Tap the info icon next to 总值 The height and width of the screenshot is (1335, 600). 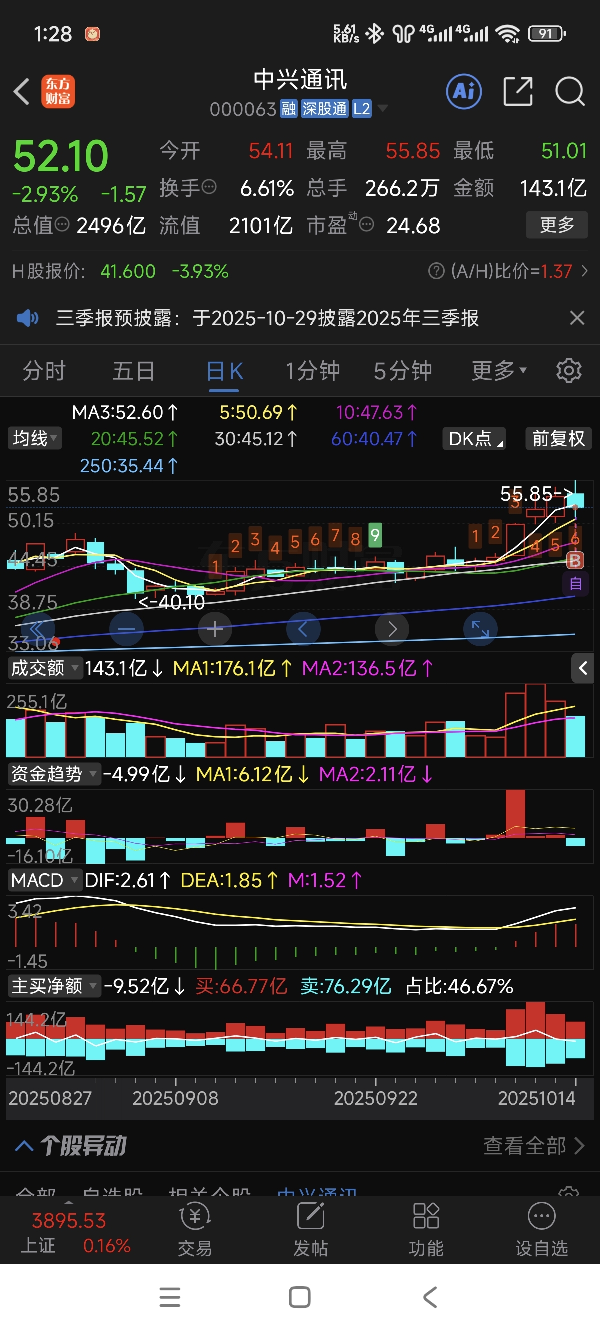tap(62, 224)
